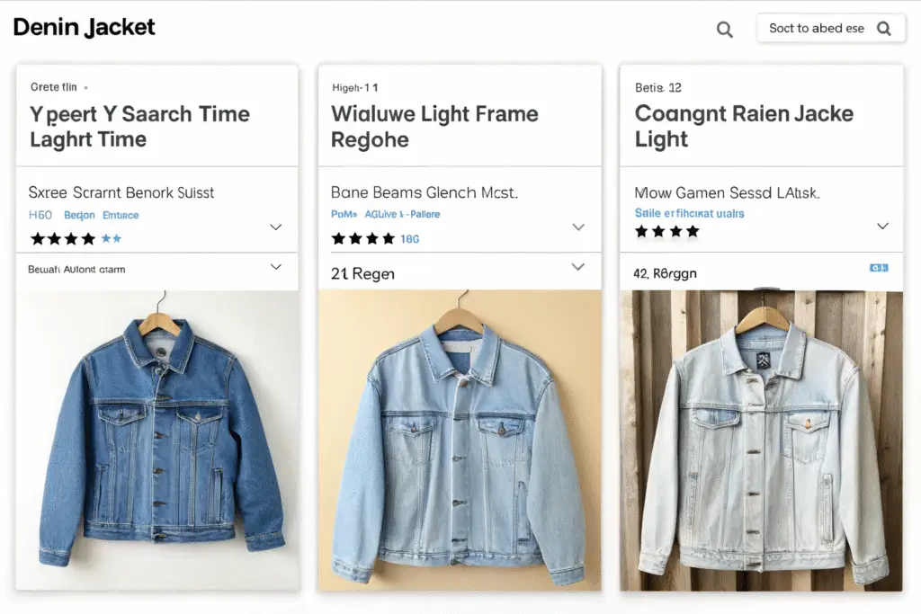Image resolution: width=921 pixels, height=614 pixels.
Task: Expand Sxree Scrarnt Benork Suisst section chevron
Action: click(x=276, y=227)
